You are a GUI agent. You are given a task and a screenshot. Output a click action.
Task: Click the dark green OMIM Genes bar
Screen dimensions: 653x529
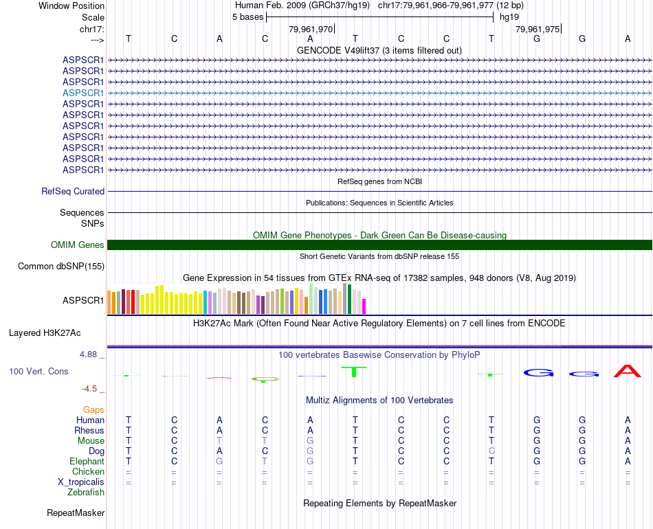pos(379,245)
